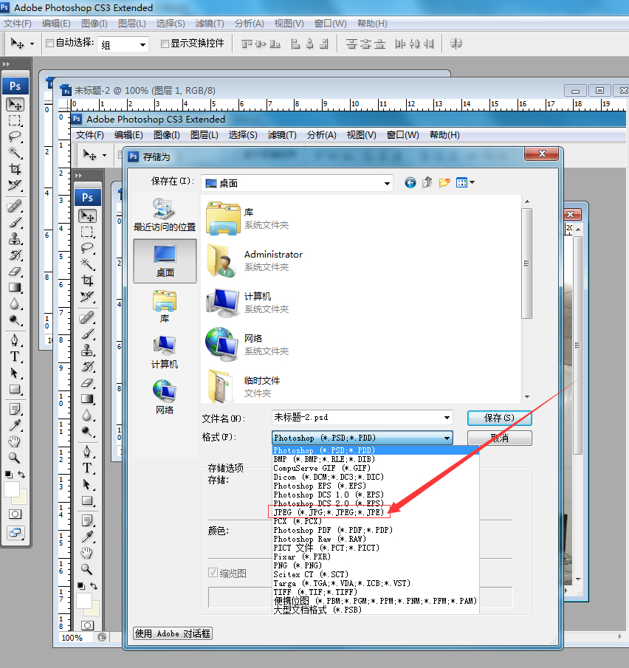629x668 pixels.
Task: Select the Type tool in the outermost toolbox
Action: [x=15, y=356]
